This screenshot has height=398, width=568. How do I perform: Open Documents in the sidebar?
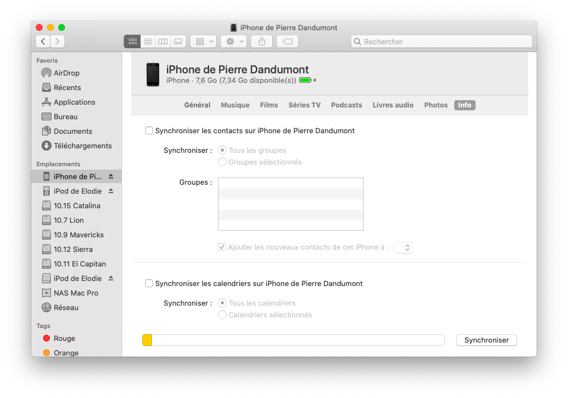(76, 131)
